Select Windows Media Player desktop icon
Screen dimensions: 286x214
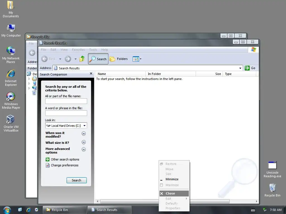tap(11, 100)
